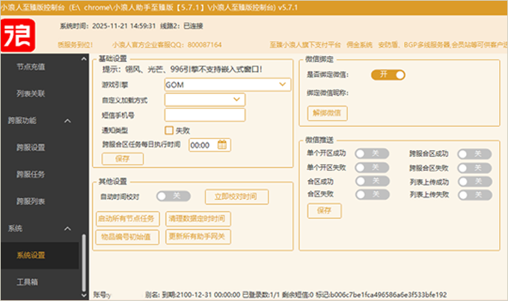Viewport: 508px width, 301px height.
Task: Collapse the 跨服功能 sidebar section
Action: pos(67,120)
